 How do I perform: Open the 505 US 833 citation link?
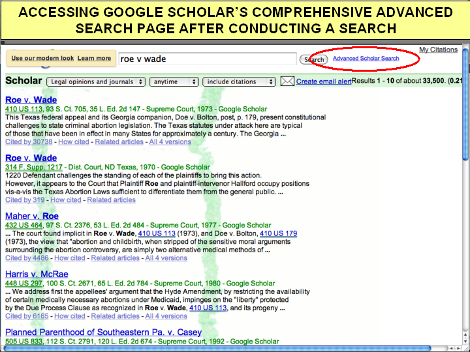(24, 342)
